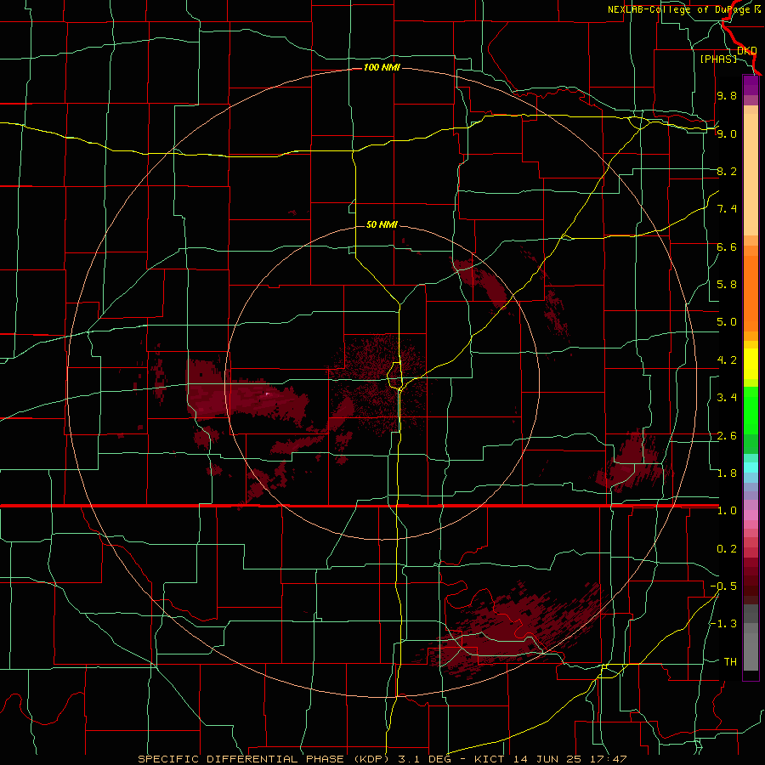The width and height of the screenshot is (765, 765).
Task: Click the 6.6 scale label
Action: pyautogui.click(x=727, y=246)
